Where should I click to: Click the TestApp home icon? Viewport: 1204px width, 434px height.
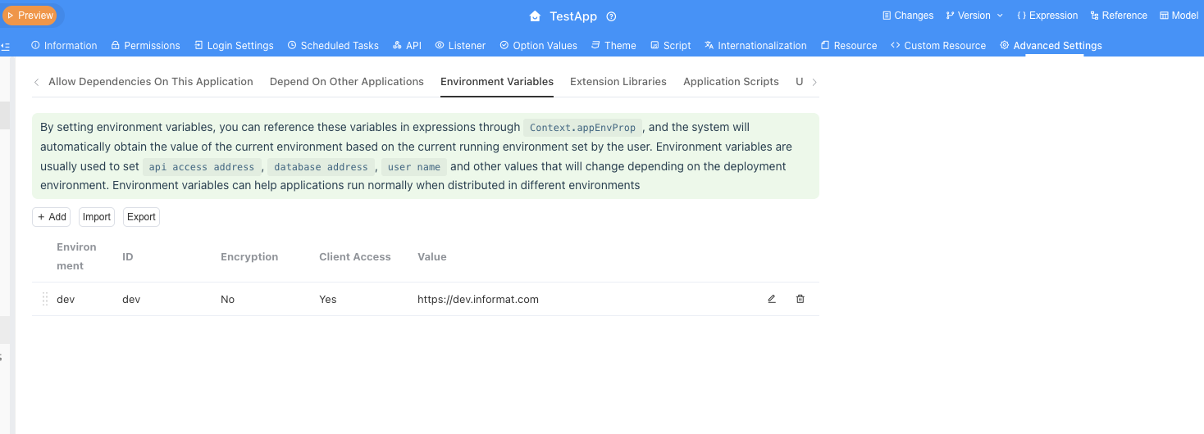536,16
